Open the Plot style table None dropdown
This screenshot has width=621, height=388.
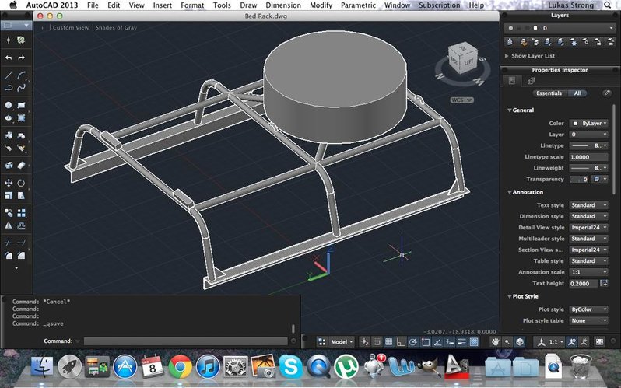pos(588,320)
